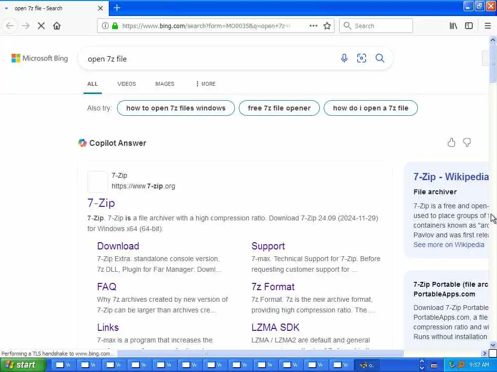This screenshot has width=497, height=372.
Task: Open the 7z Format sublink
Action: pyautogui.click(x=273, y=287)
